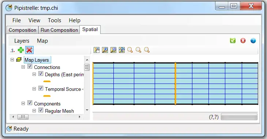Click the orange swatch under Temporal Source

click(x=47, y=96)
